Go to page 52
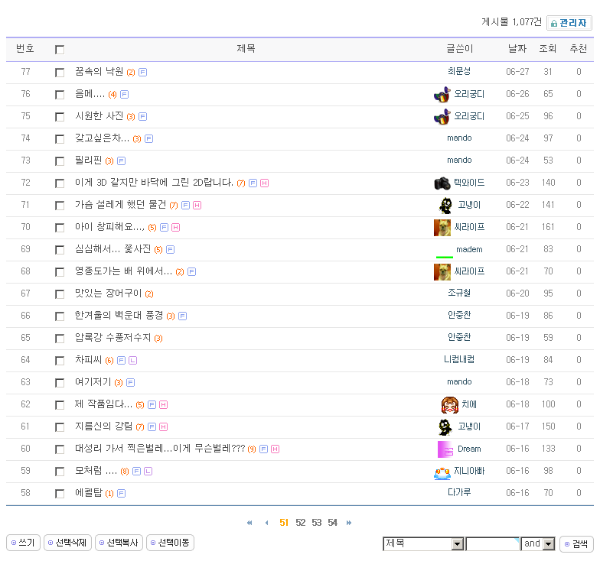This screenshot has height=561, width=600. [300, 523]
